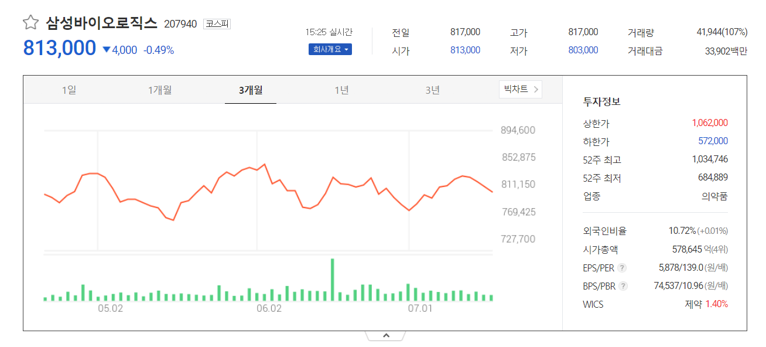The height and width of the screenshot is (347, 766).
Task: Click the stock code 207940
Action: click(x=180, y=24)
